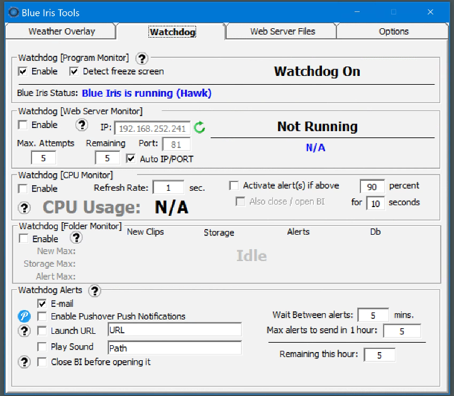Enable the Folder Monitor checkbox
This screenshot has height=396, width=454.
coord(23,238)
